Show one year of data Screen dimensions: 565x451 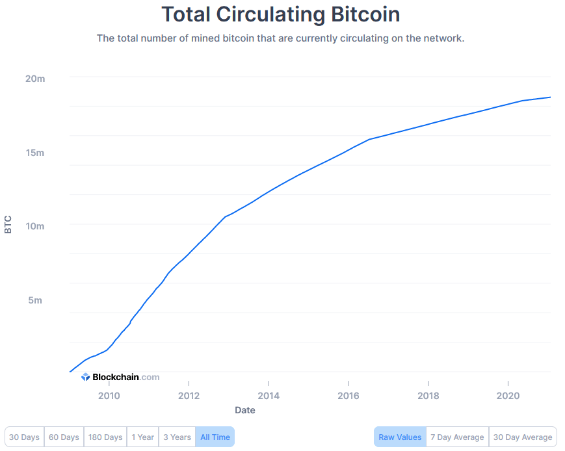(x=142, y=437)
